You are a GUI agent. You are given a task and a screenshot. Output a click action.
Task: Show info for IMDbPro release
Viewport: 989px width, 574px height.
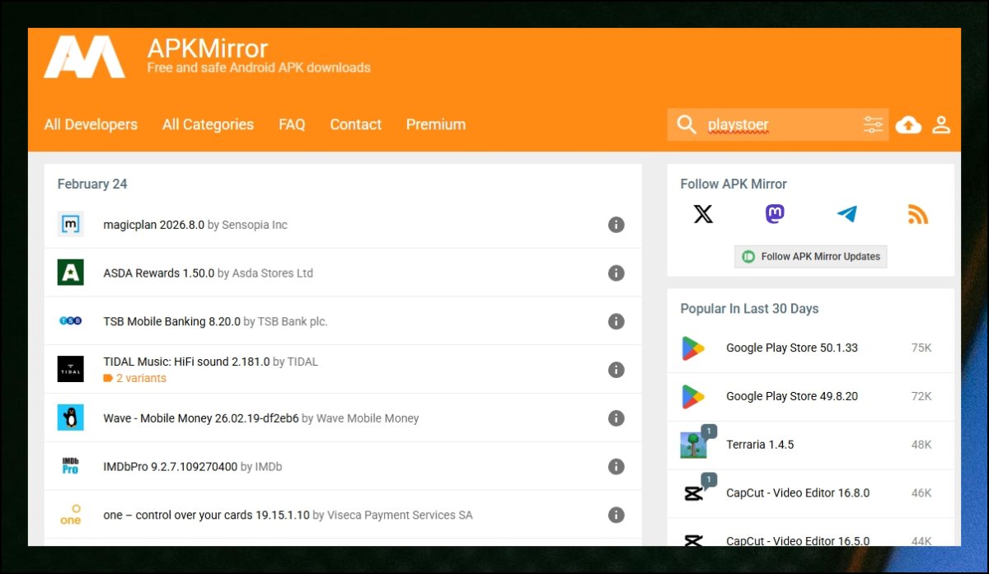tap(616, 467)
